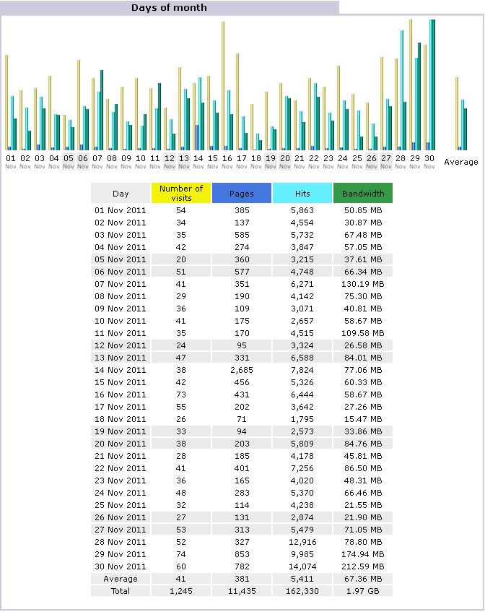Click the 07 Nov 2011 row label

(x=121, y=284)
